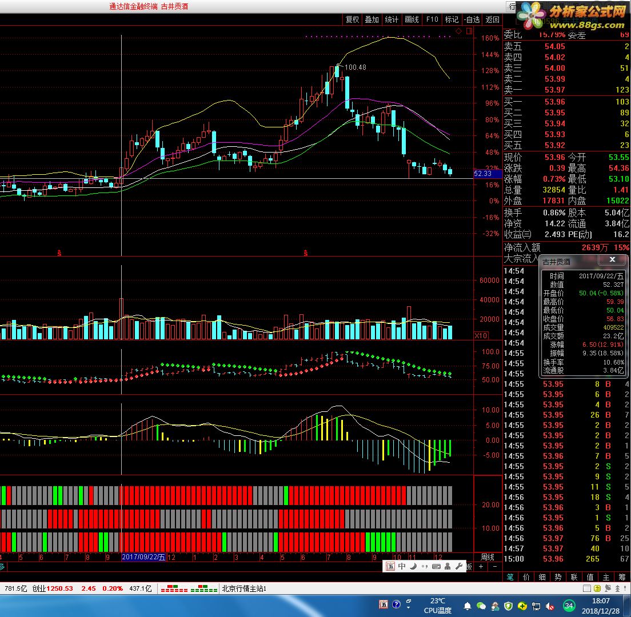Click the X10 volume scale label

pyautogui.click(x=481, y=335)
